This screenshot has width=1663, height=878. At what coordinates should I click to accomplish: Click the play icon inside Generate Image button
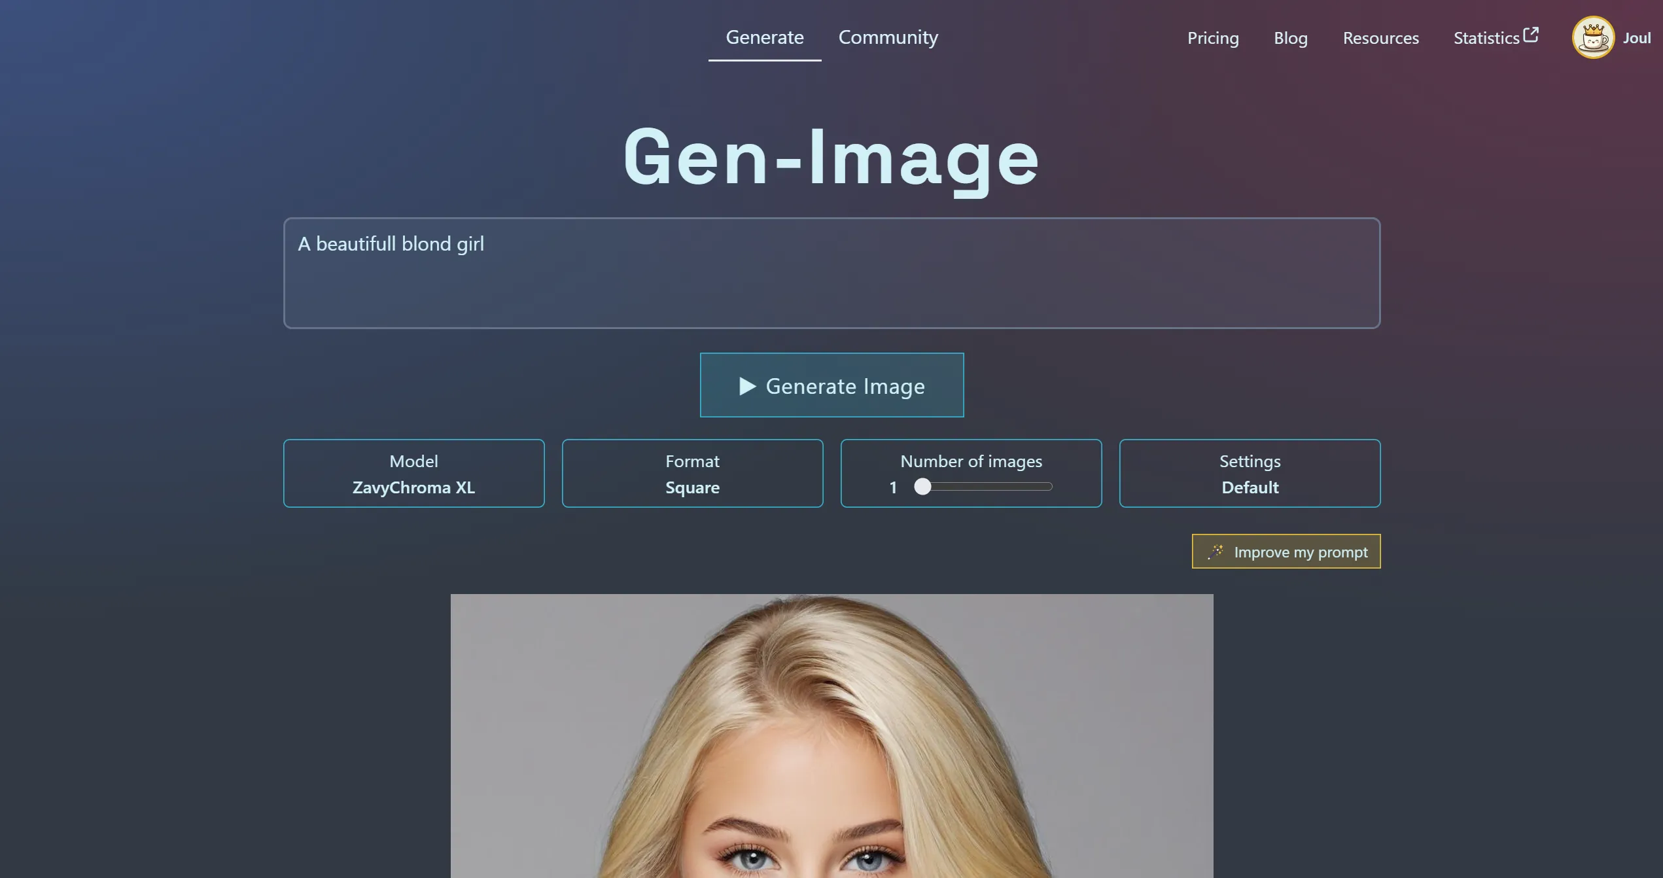tap(747, 385)
